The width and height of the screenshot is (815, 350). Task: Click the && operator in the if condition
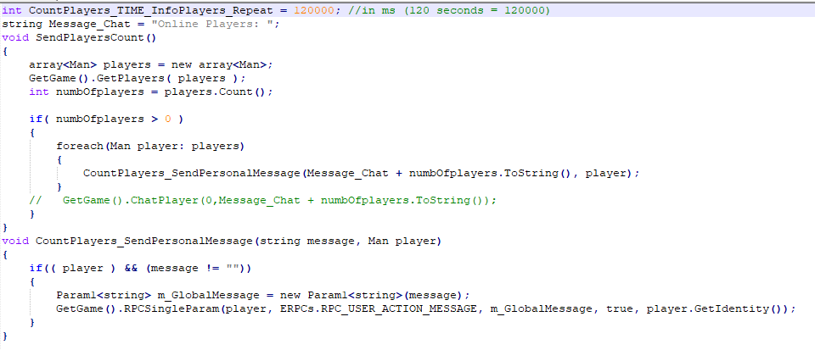(131, 268)
